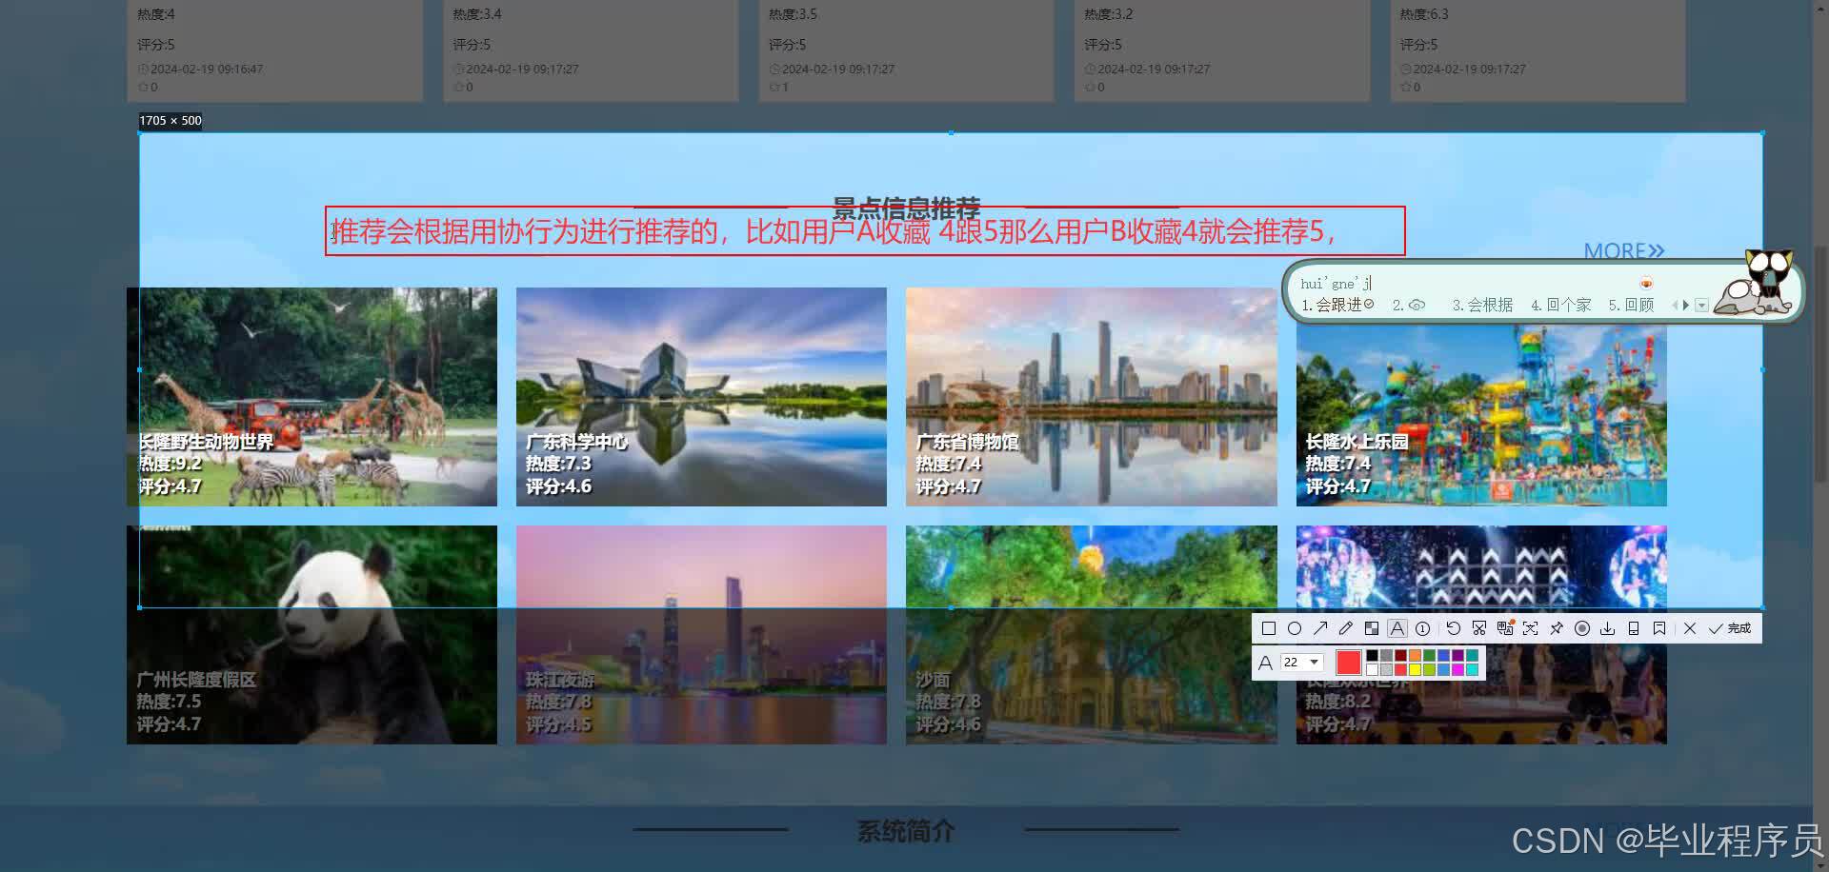
Task: Activate the mosaic blur tool
Action: 1372,628
